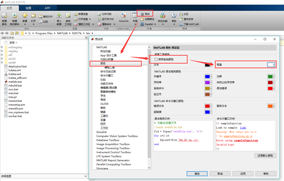Image resolution: width=284 pixels, height=181 pixels.
Task: Click the 保存工作区 (Save Workspace) icon
Action: (68, 15)
